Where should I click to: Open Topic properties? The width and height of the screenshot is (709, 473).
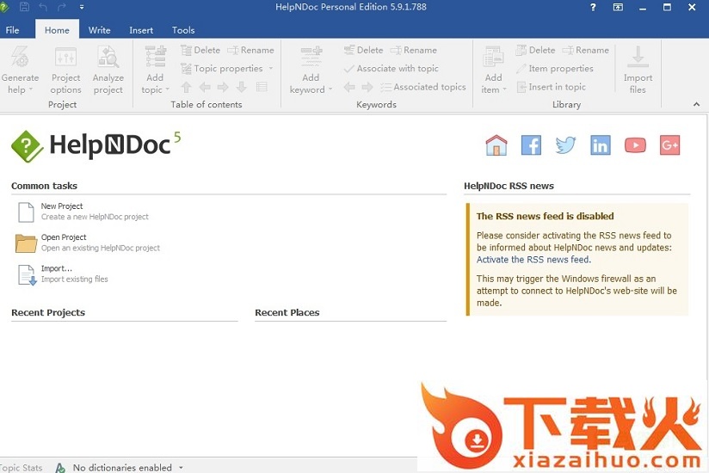tap(222, 69)
